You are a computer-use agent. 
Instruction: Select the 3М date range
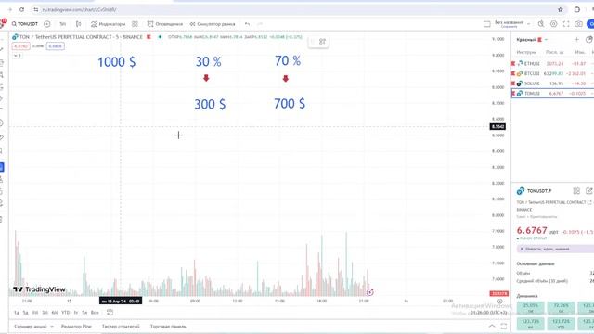coord(45,313)
